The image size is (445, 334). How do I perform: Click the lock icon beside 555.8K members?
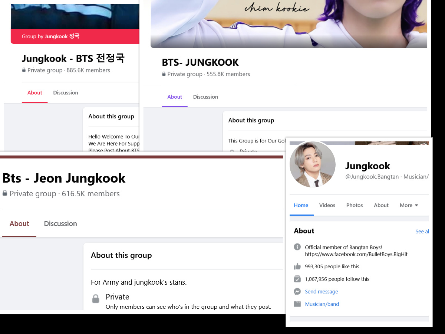point(164,74)
